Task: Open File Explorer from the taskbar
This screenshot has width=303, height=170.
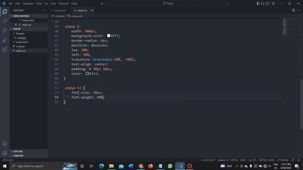Action: [x=111, y=166]
